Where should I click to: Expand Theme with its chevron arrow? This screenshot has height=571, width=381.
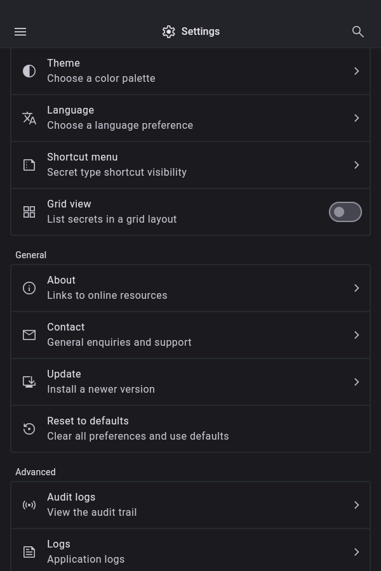pyautogui.click(x=357, y=71)
